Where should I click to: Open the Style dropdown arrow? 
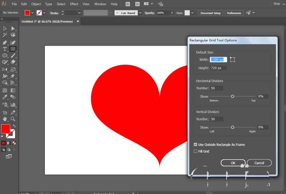[192, 13]
